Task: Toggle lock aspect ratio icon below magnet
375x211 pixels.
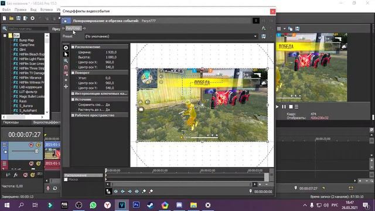Action: click(x=66, y=73)
